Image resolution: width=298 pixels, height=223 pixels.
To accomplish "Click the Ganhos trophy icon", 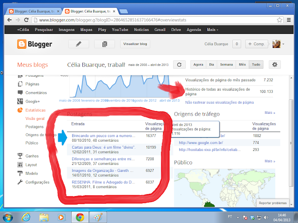I will click(20, 156).
